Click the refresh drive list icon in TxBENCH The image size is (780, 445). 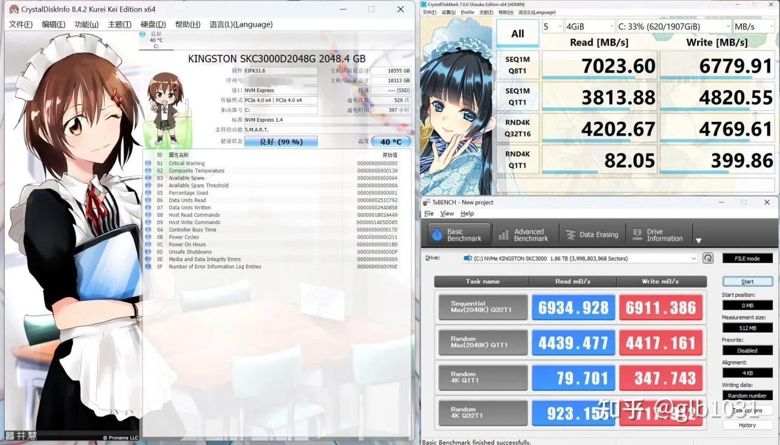[x=708, y=258]
